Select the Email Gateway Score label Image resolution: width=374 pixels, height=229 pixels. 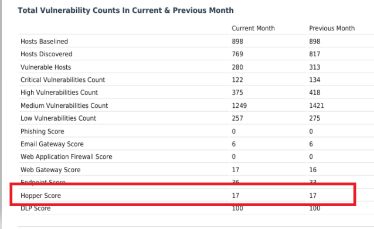52,144
